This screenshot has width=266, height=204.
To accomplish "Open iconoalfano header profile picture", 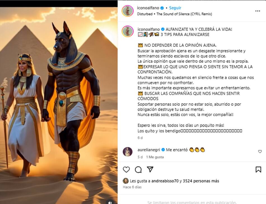I will coord(128,11).
